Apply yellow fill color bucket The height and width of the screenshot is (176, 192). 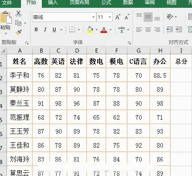(x=90, y=30)
